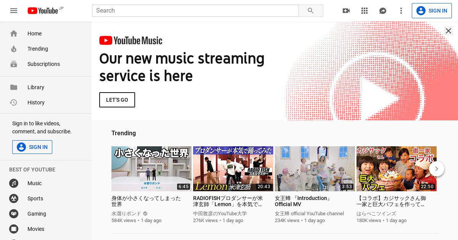
Task: Go to Trending in the sidebar
Action: tap(46, 49)
